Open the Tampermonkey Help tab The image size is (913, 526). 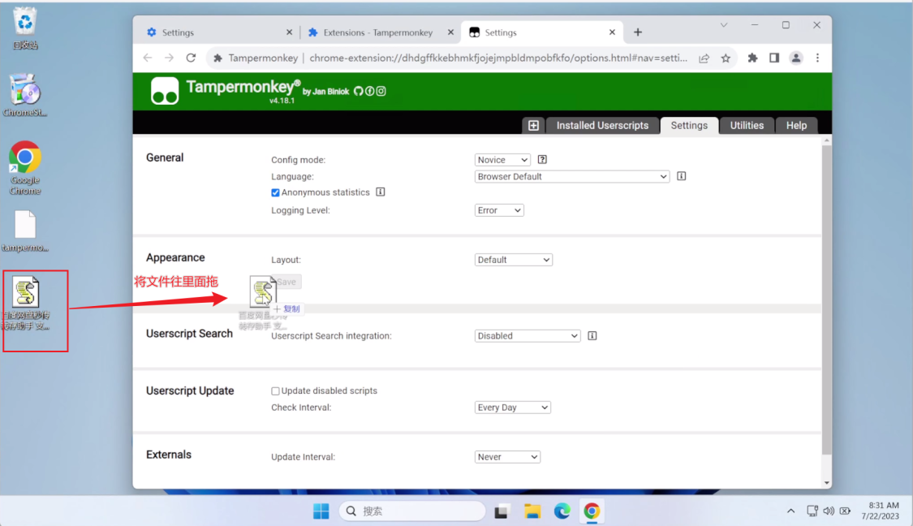point(796,125)
